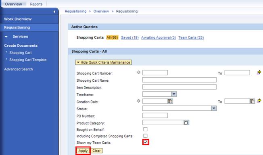
Task: Open Advanced Search in sidebar
Action: pos(19,69)
